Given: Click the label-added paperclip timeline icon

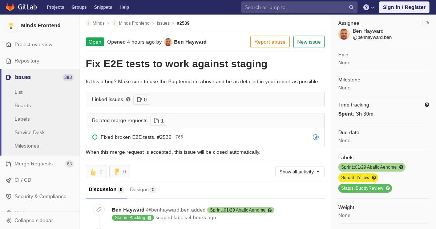Looking at the screenshot, I should coord(98,210).
